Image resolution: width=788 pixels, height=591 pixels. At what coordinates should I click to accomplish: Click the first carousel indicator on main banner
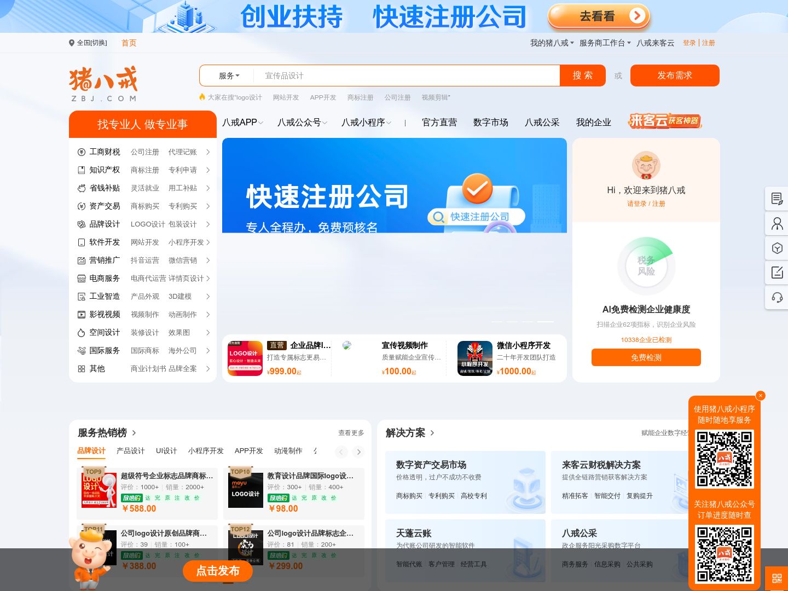point(497,322)
